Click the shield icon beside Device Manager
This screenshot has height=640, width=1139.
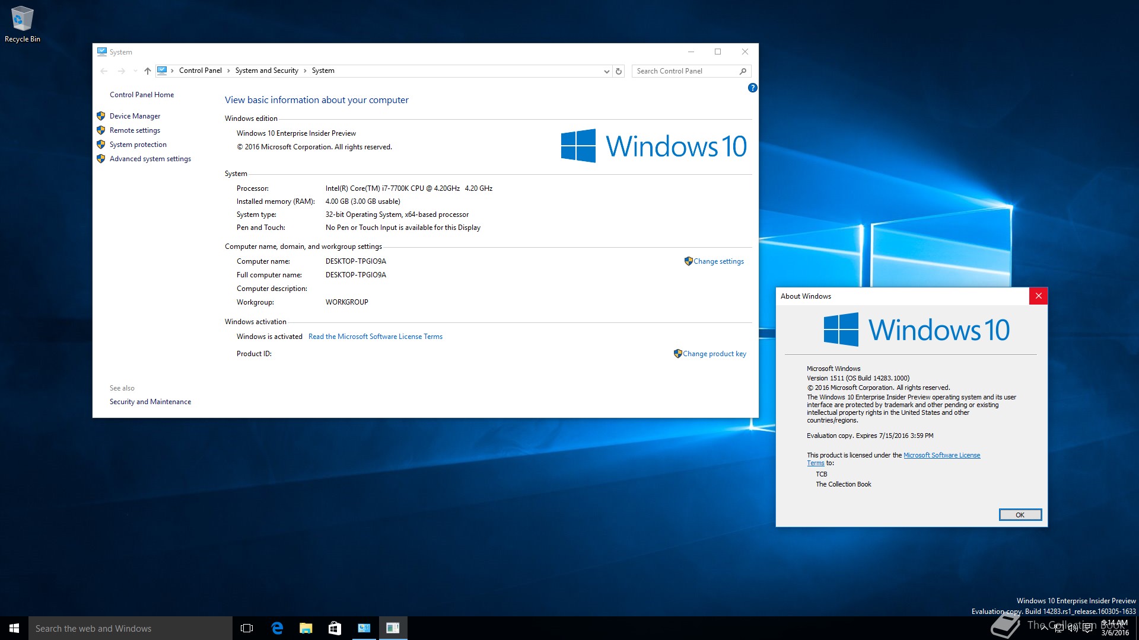click(x=101, y=116)
